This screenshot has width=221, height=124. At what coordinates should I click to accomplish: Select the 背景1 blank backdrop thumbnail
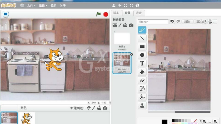point(122,38)
